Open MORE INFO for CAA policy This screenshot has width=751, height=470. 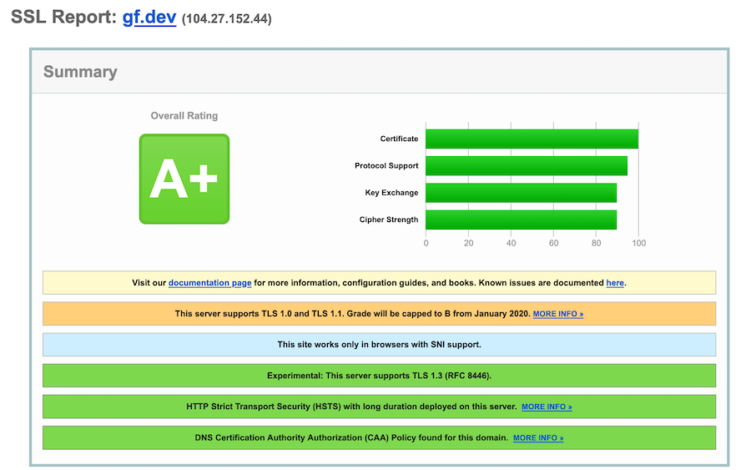[x=538, y=437]
